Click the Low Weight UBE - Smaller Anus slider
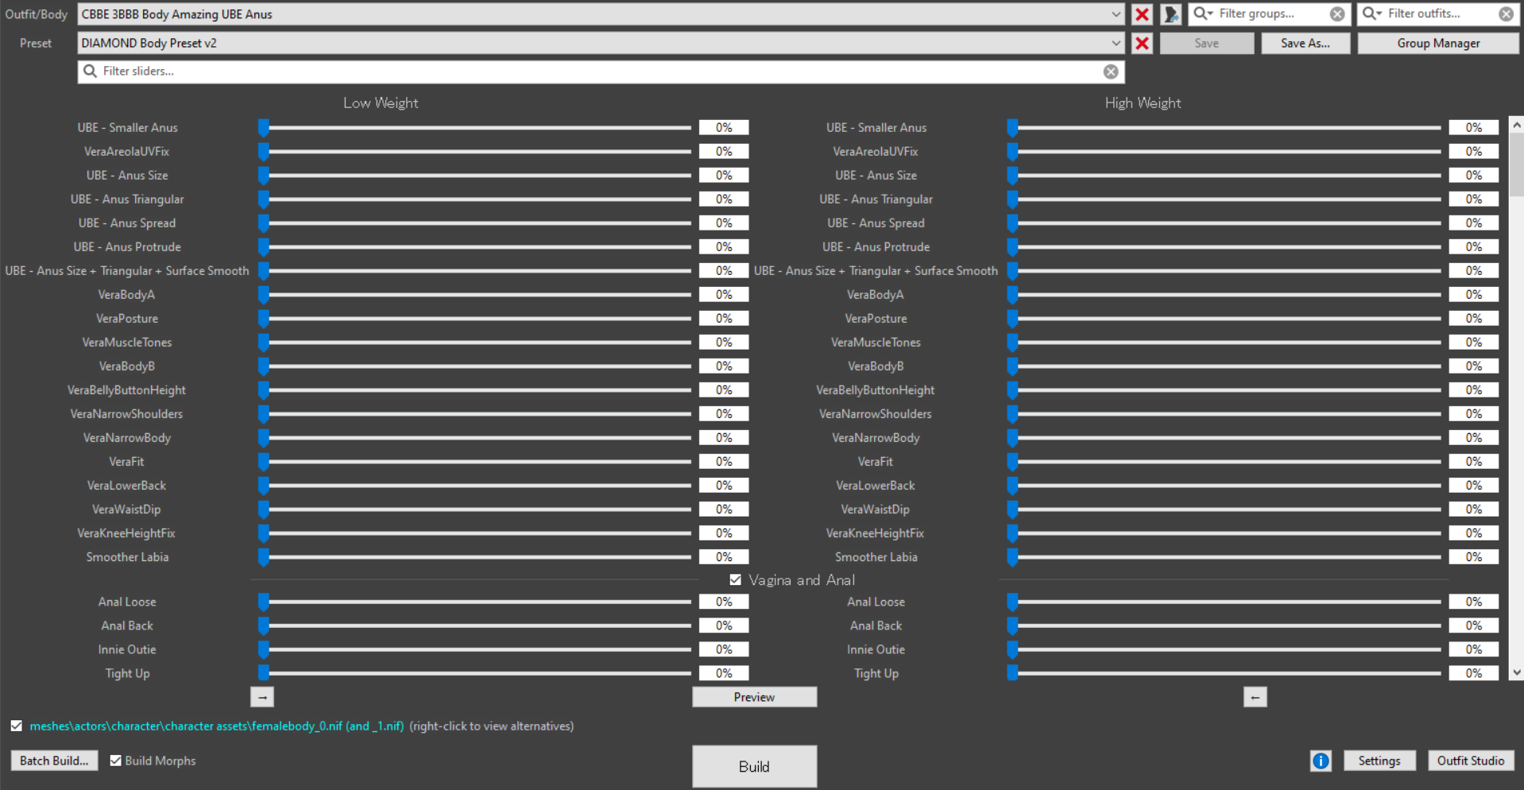This screenshot has height=790, width=1524. (475, 127)
